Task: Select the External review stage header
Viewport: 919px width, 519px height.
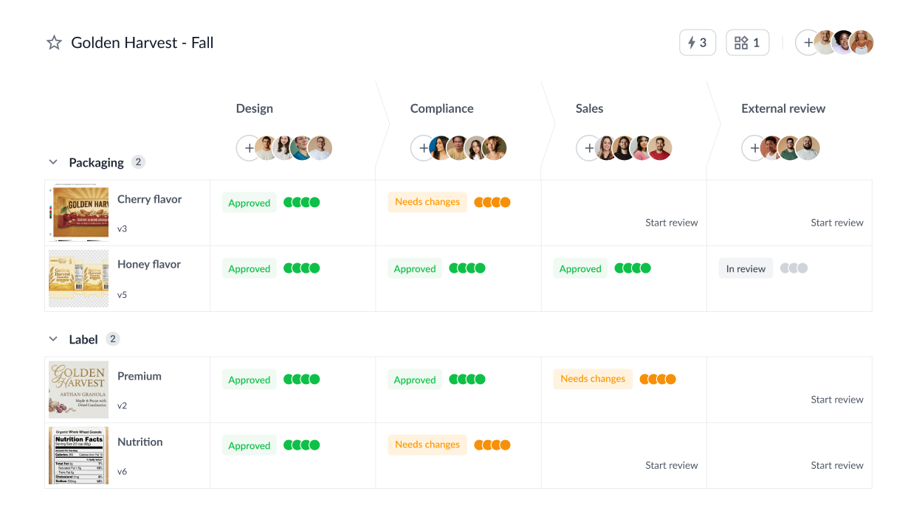Action: 783,108
